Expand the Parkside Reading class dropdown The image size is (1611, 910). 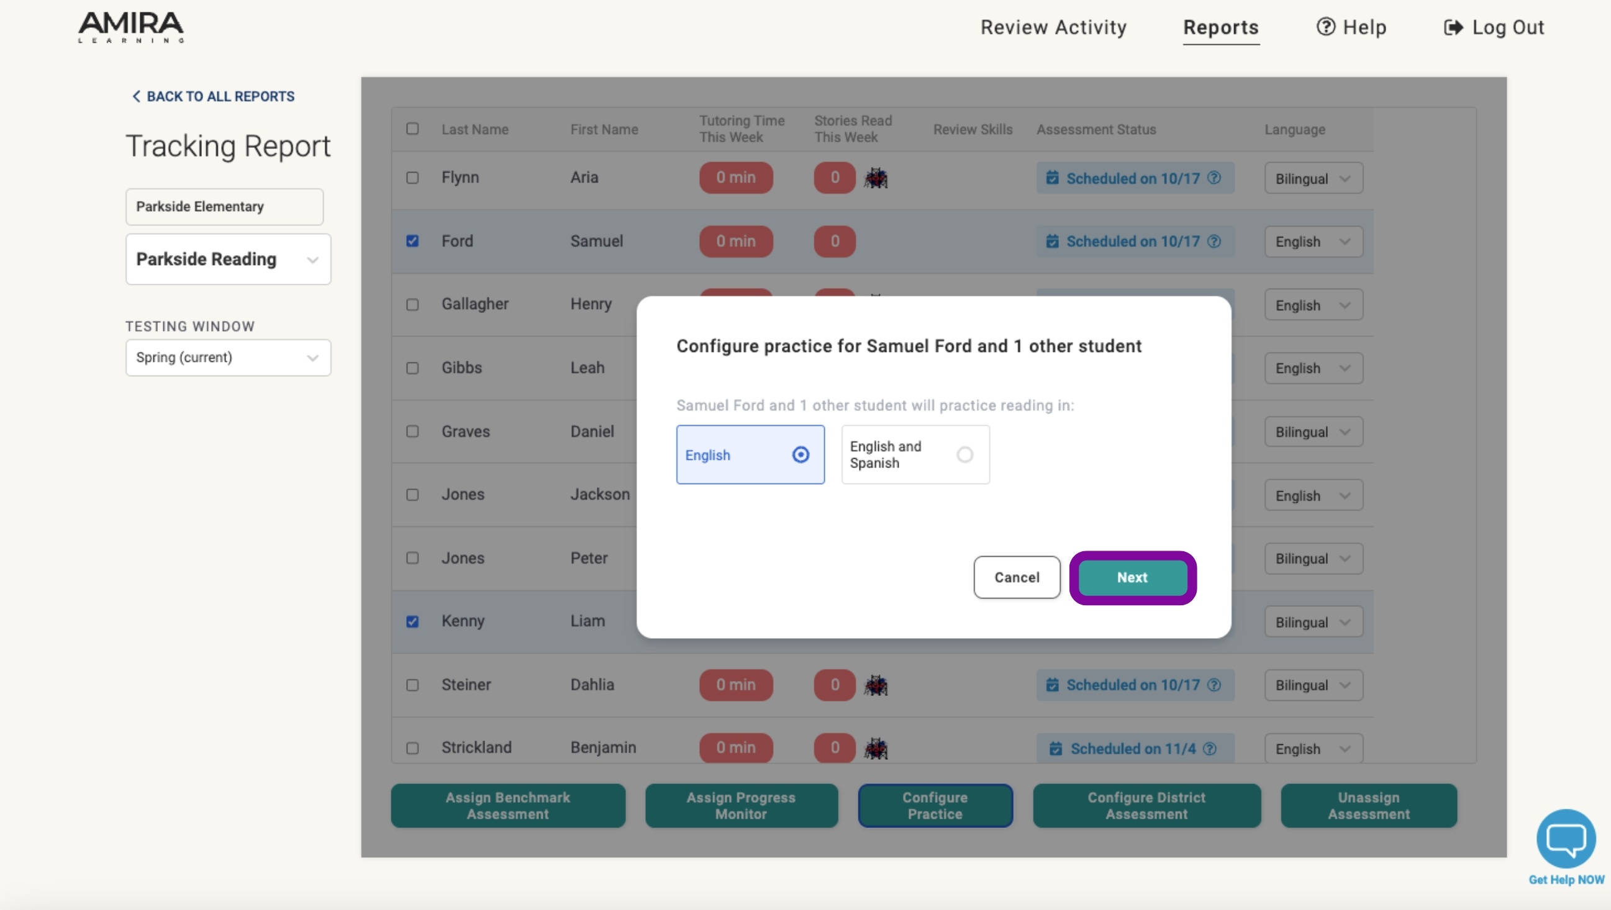pos(229,259)
